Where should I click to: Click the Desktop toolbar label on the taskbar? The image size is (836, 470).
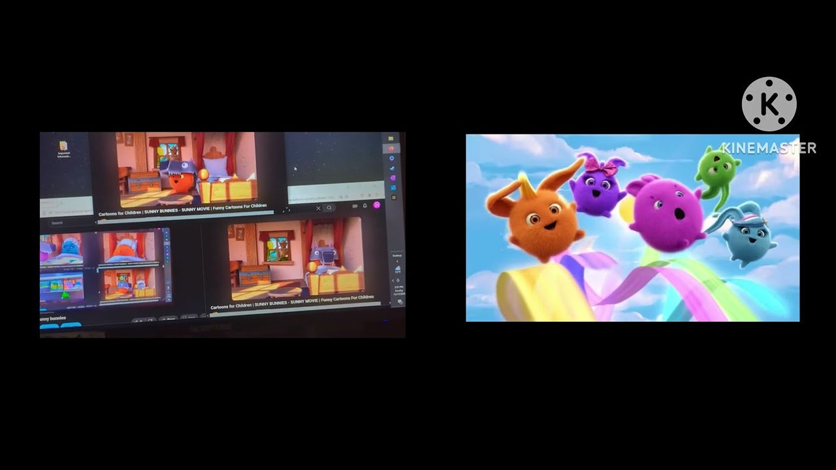pos(397,255)
